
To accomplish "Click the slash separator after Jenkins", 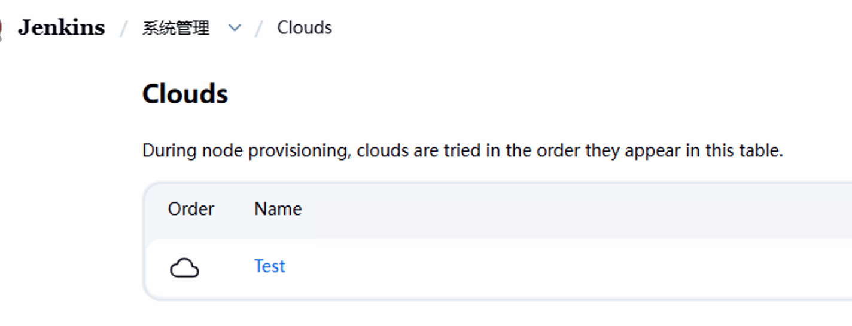I will 124,28.
